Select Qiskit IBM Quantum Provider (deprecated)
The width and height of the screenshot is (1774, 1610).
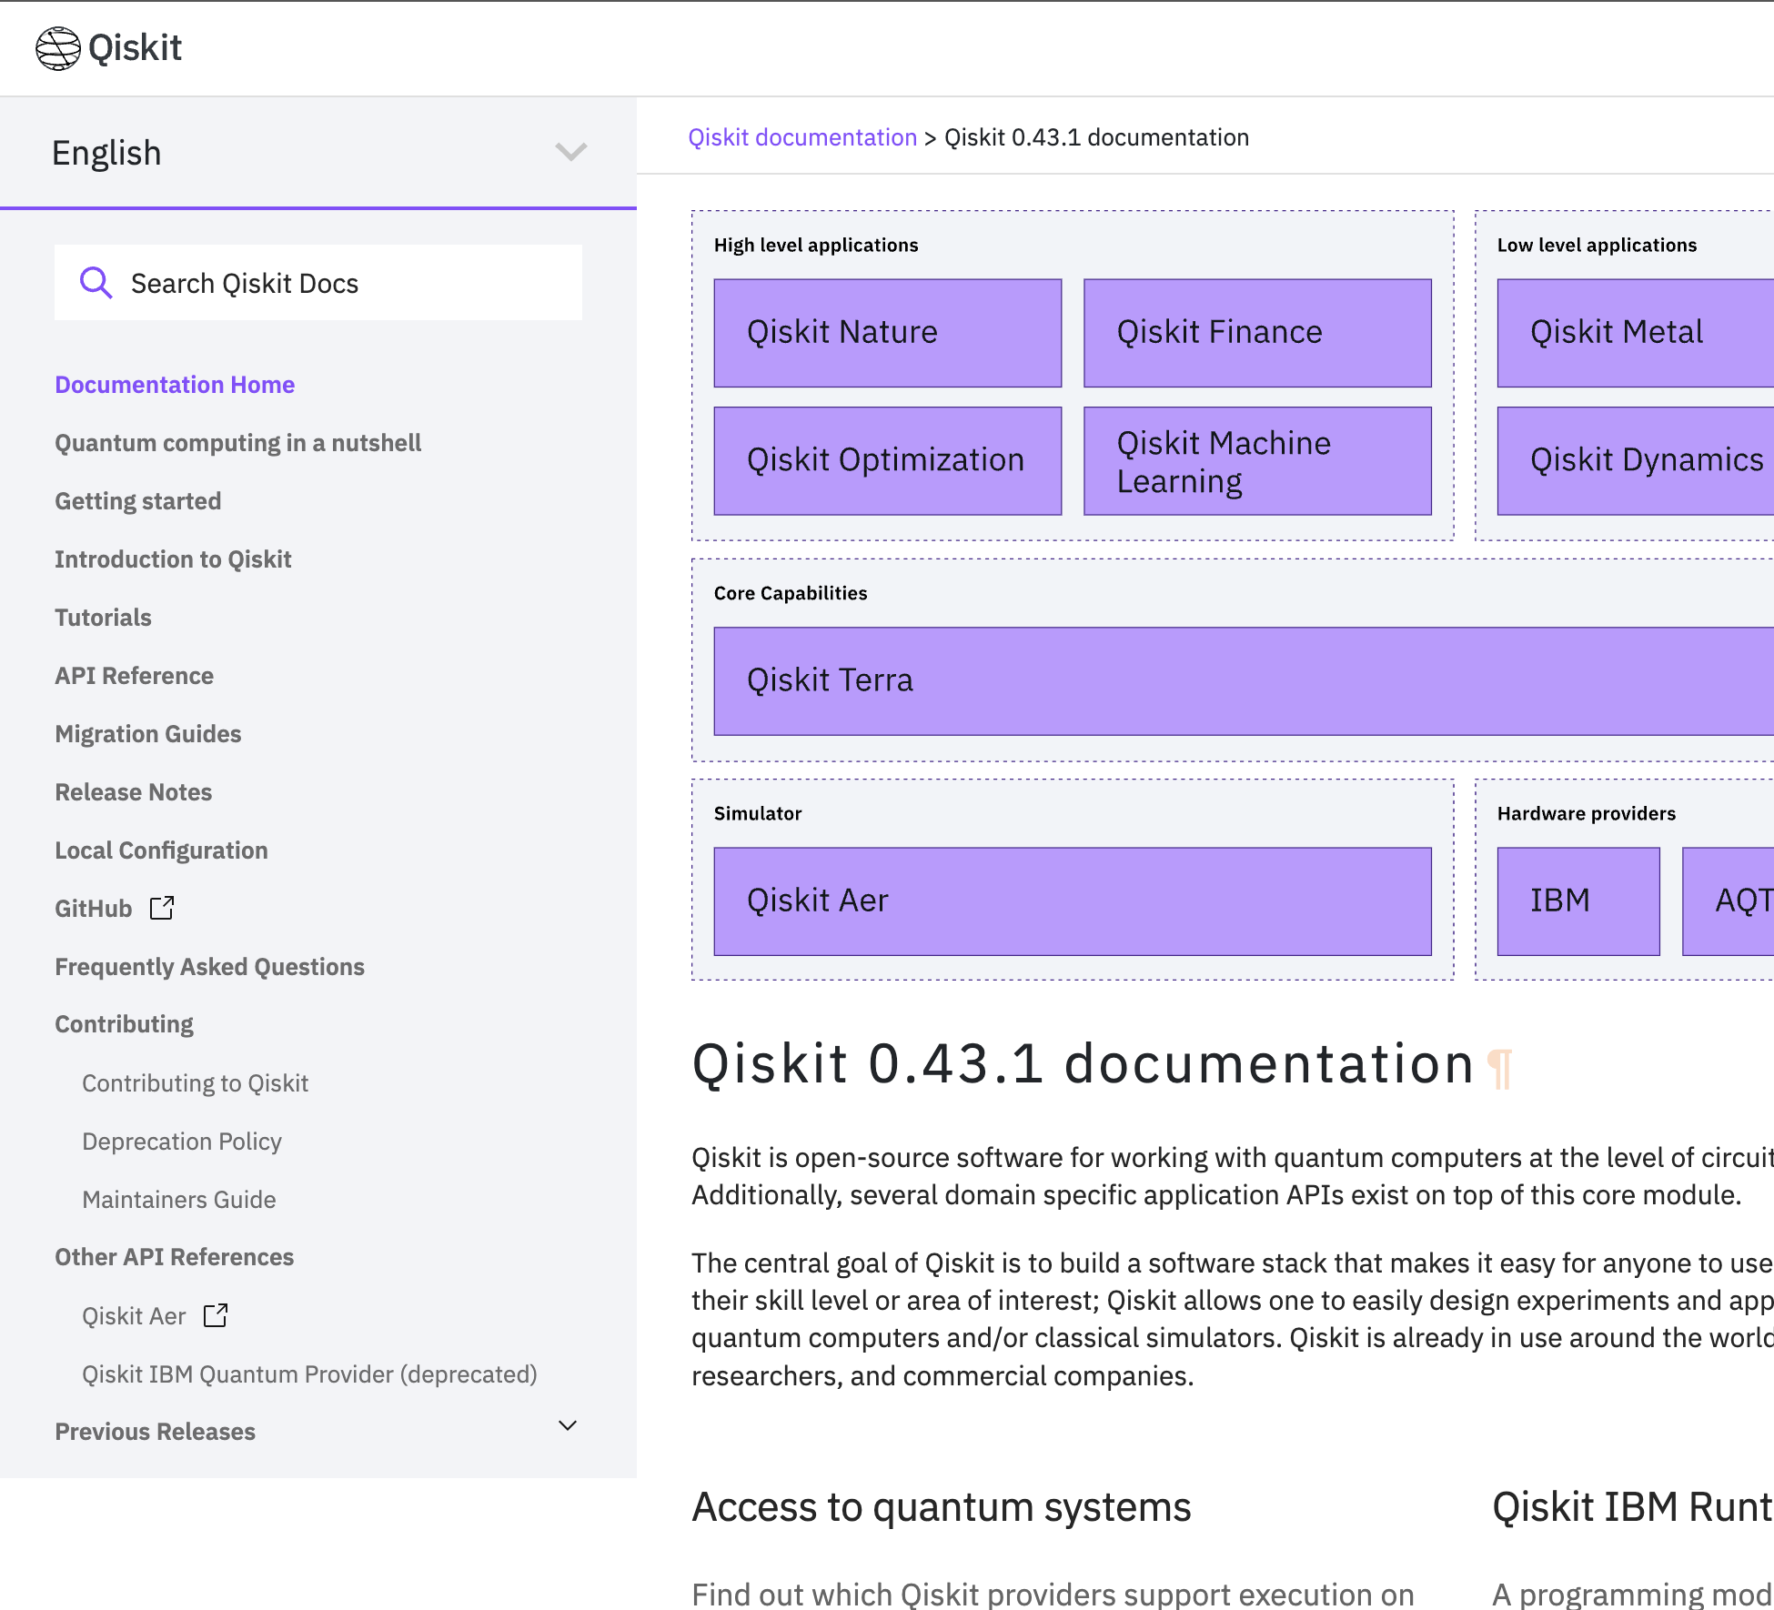309,1374
